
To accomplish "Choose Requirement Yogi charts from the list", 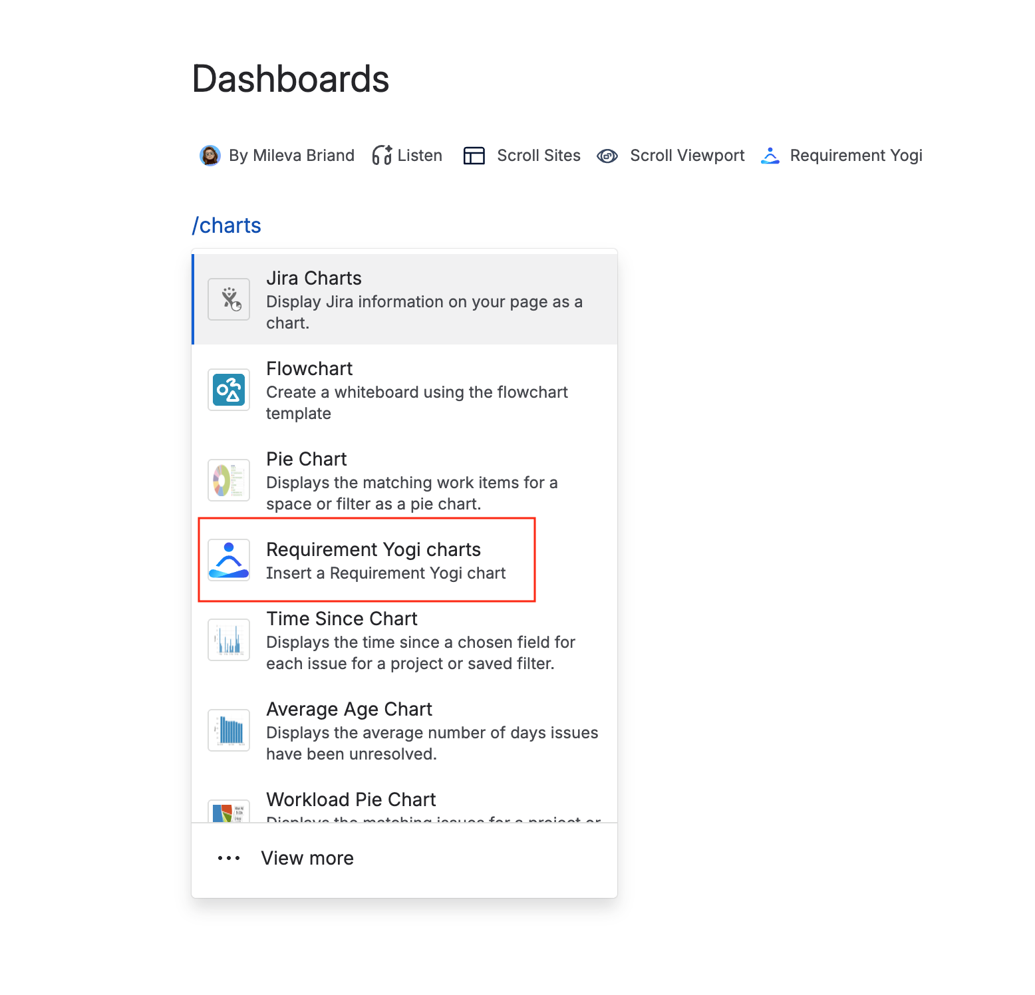I will point(404,560).
